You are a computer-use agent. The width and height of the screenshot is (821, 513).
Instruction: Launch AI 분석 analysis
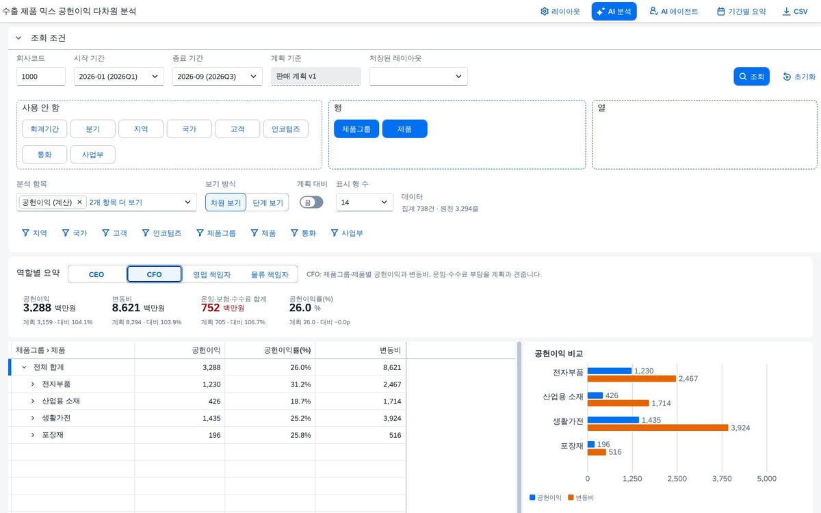614,12
